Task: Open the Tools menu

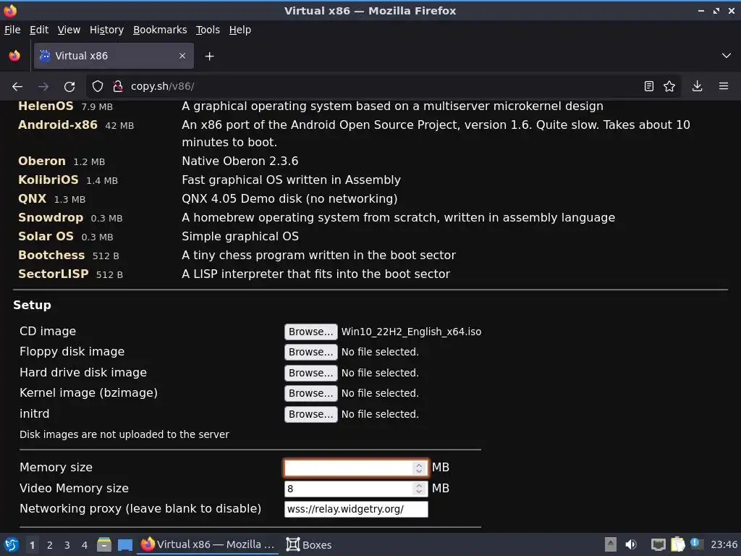Action: pyautogui.click(x=208, y=30)
